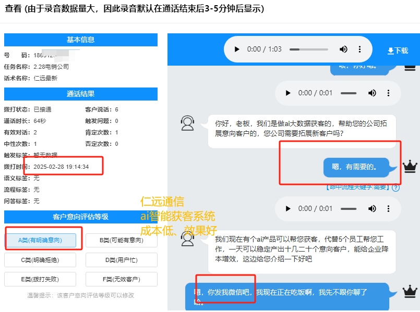Mute the main audio player volume
Image resolution: width=420 pixels, height=312 pixels.
343,48
